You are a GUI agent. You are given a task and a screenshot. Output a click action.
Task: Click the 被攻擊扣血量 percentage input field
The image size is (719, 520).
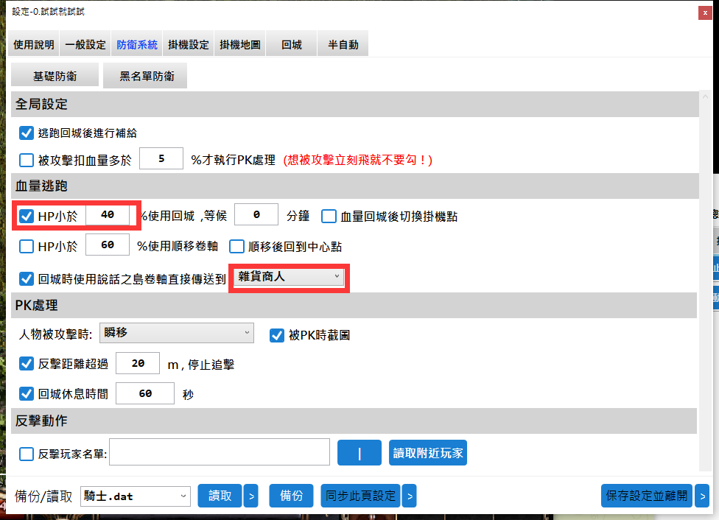[161, 158]
